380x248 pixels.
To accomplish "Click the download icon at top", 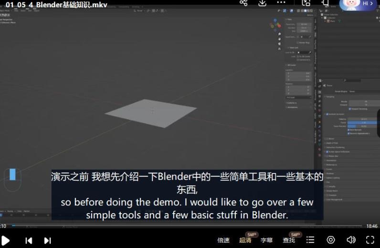I will click(262, 3).
